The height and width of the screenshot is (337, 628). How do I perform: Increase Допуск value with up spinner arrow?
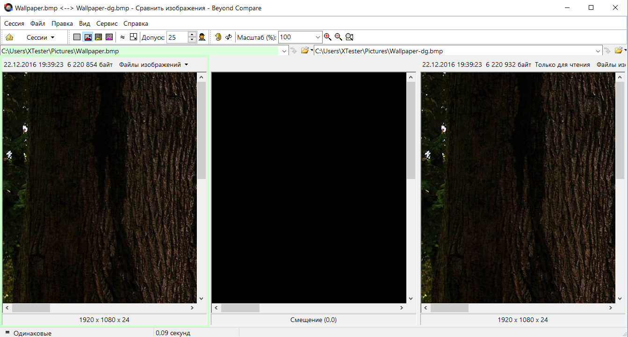192,35
